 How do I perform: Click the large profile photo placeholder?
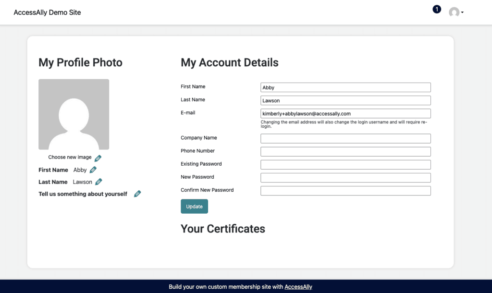(74, 114)
